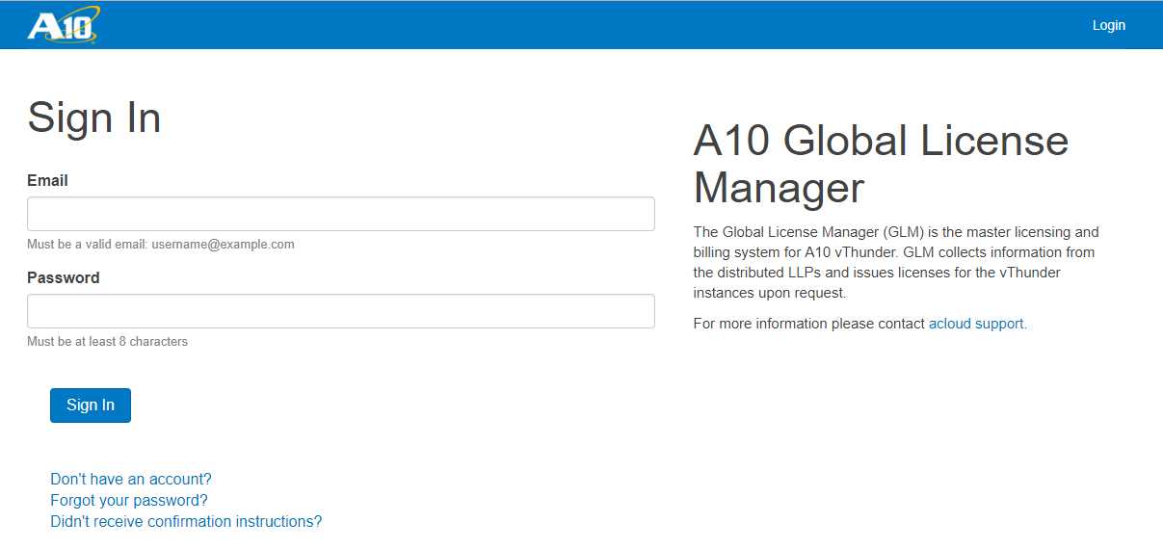This screenshot has width=1163, height=549.
Task: Open "Forgot your password?" link
Action: tap(129, 500)
